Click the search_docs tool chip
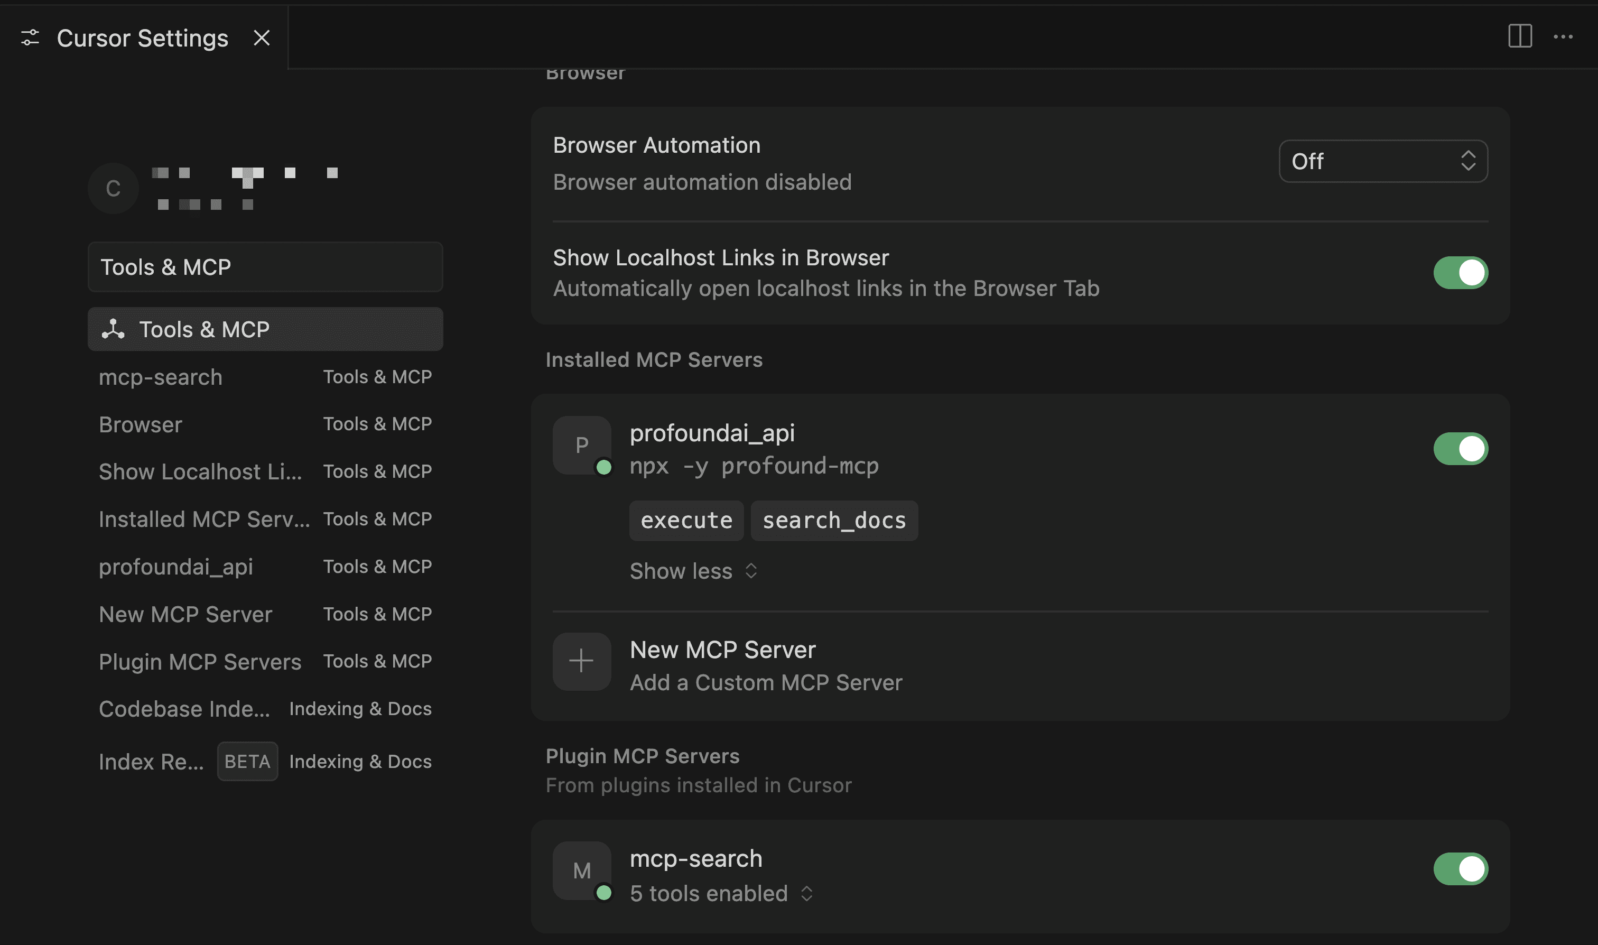This screenshot has height=945, width=1598. pos(834,520)
